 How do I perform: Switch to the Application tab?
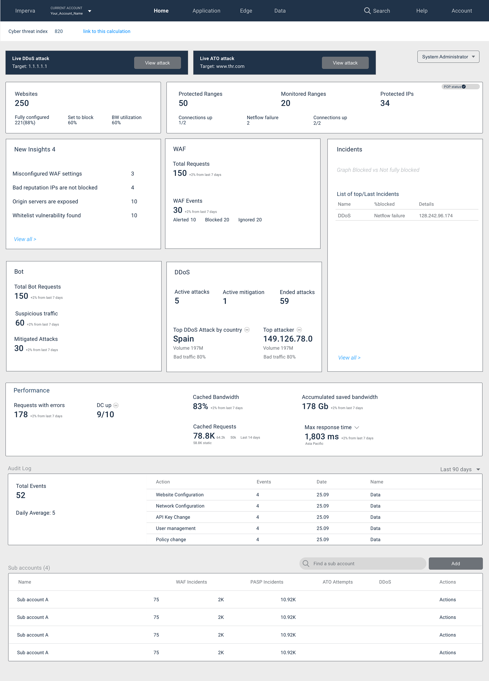click(206, 11)
